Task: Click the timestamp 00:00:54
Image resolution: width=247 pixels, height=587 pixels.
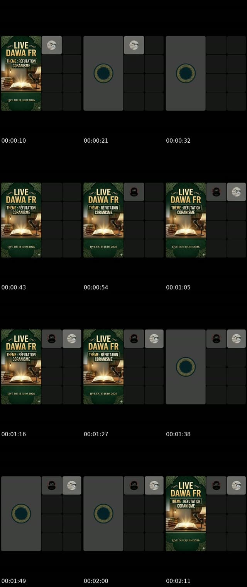Action: [96, 287]
